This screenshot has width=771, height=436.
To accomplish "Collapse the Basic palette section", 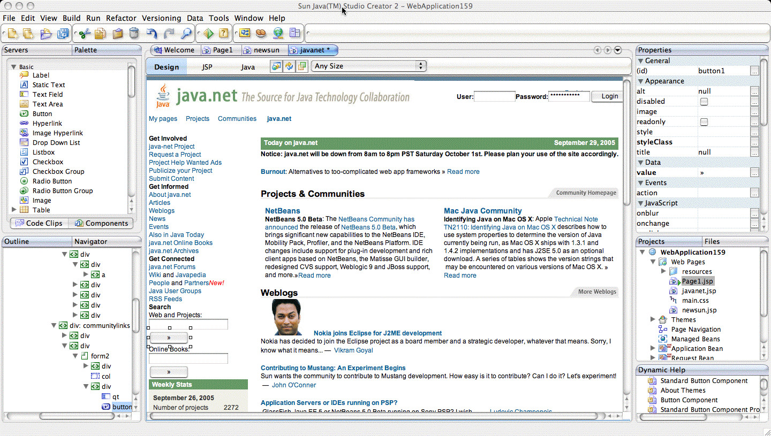I will coord(14,67).
